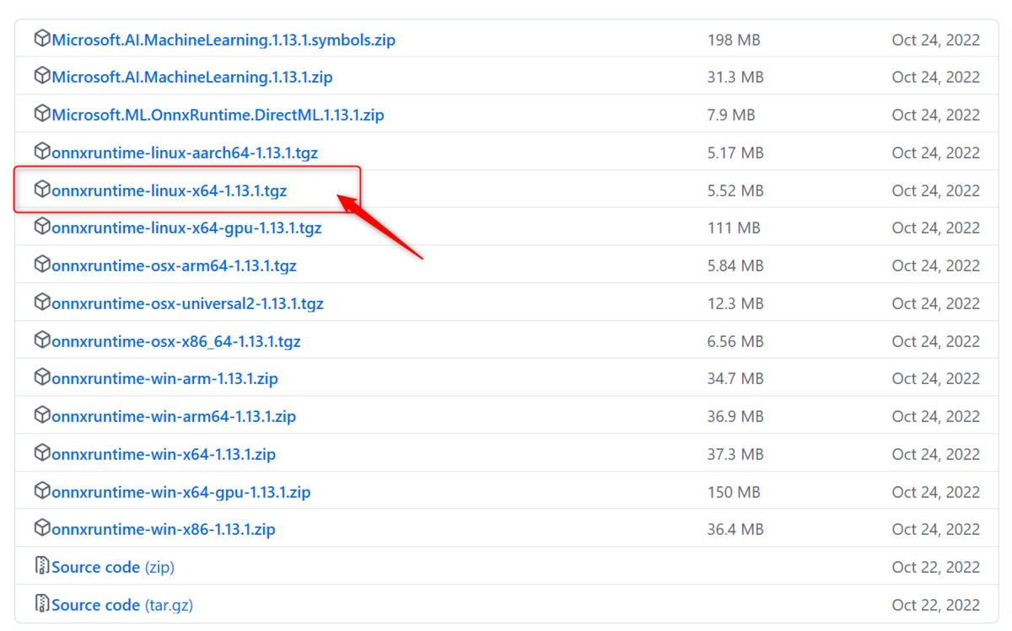The width and height of the screenshot is (1012, 631).
Task: Click package icon beside onnxruntime-win-arm64-1.13.1.zip
Action: coord(42,415)
